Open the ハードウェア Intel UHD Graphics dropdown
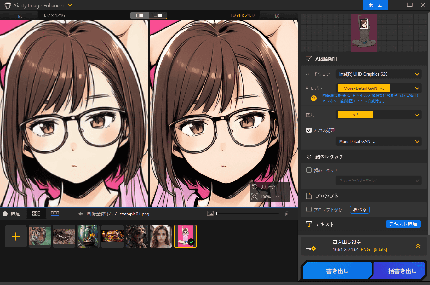430x285 pixels. coord(378,74)
